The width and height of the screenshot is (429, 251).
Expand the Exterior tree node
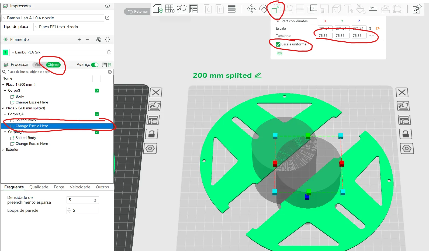click(x=3, y=150)
